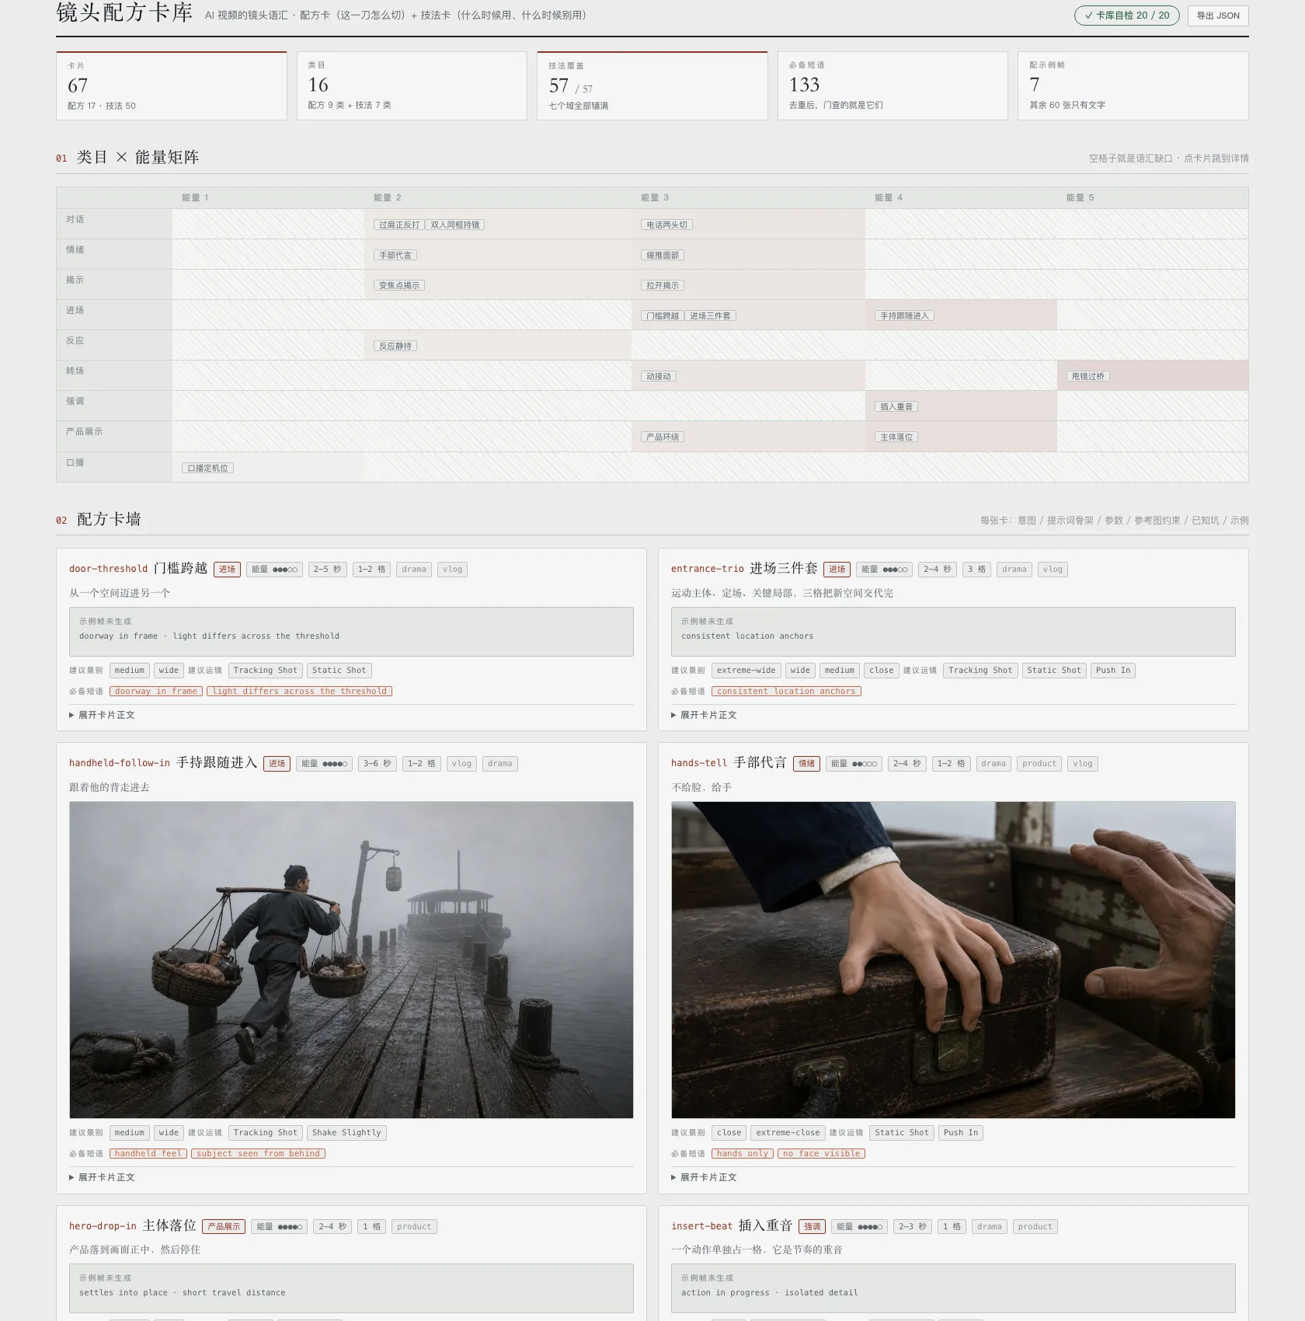Select the handheld feel phrase chip
The width and height of the screenshot is (1305, 1321).
click(x=148, y=1154)
